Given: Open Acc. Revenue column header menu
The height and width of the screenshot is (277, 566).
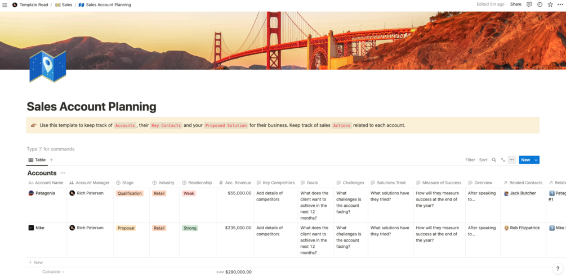Looking at the screenshot, I should (235, 183).
